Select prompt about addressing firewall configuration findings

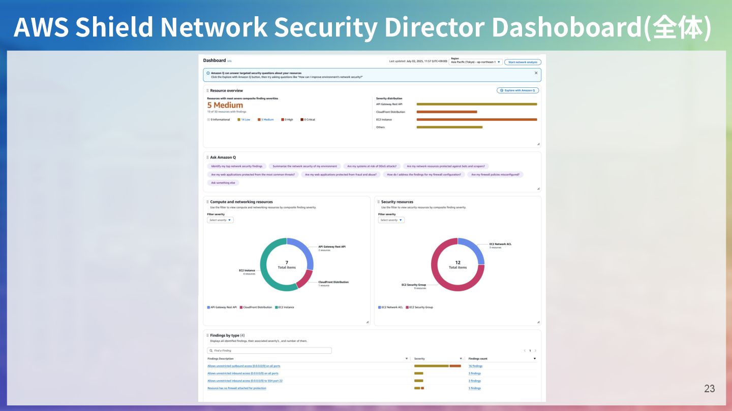click(424, 175)
